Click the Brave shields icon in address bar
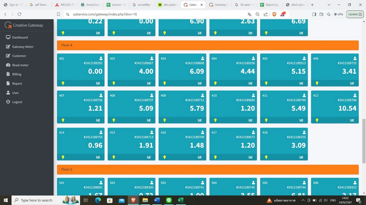The image size is (366, 205). pos(274,14)
